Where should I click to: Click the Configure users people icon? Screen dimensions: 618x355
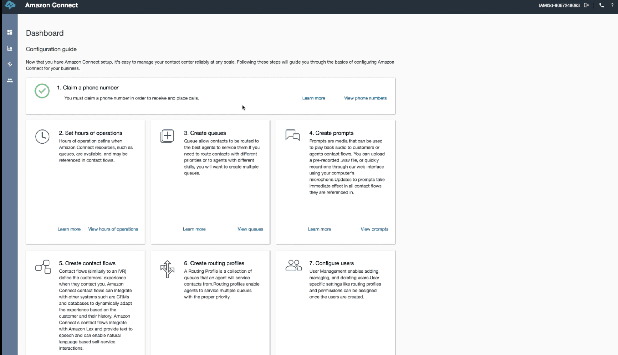293,265
